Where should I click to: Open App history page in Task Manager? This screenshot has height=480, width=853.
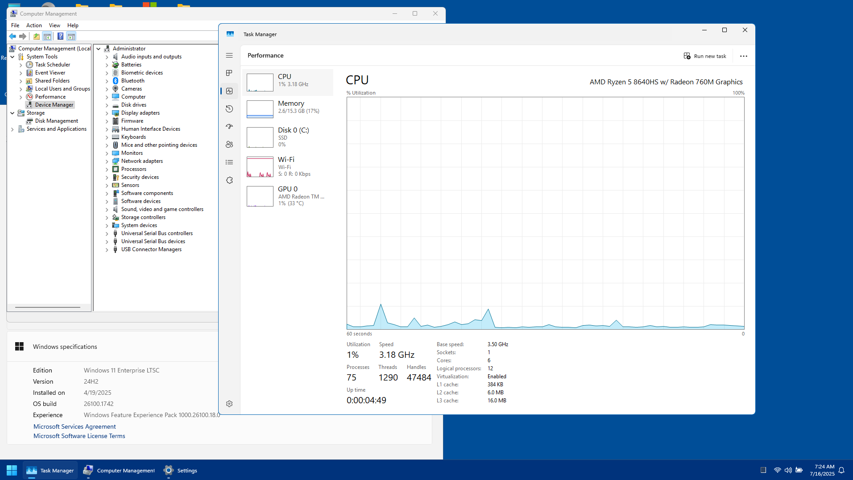(x=229, y=109)
